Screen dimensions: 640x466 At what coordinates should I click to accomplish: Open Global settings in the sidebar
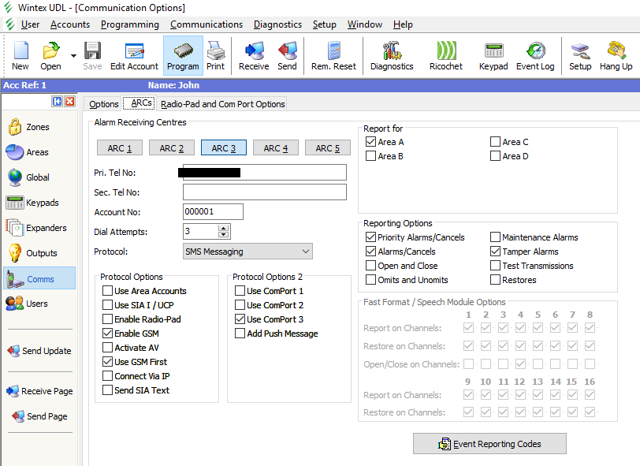(x=28, y=177)
